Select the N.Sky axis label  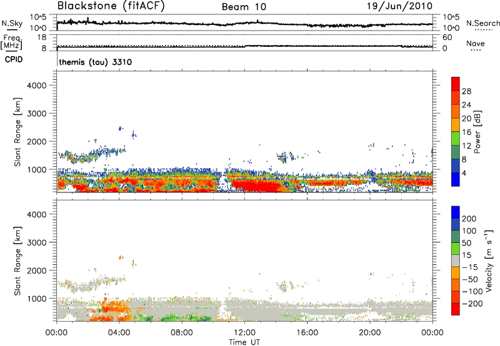12,23
